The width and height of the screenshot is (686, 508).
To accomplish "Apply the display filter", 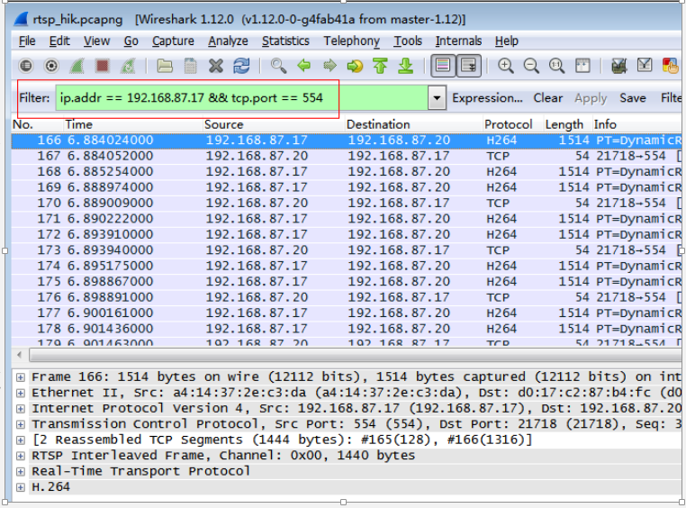I will pyautogui.click(x=591, y=98).
